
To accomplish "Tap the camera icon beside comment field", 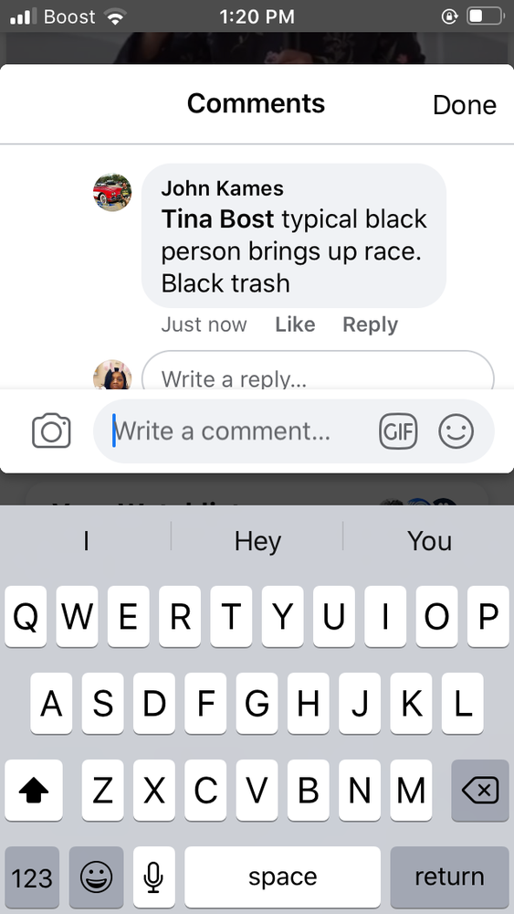I will point(51,430).
